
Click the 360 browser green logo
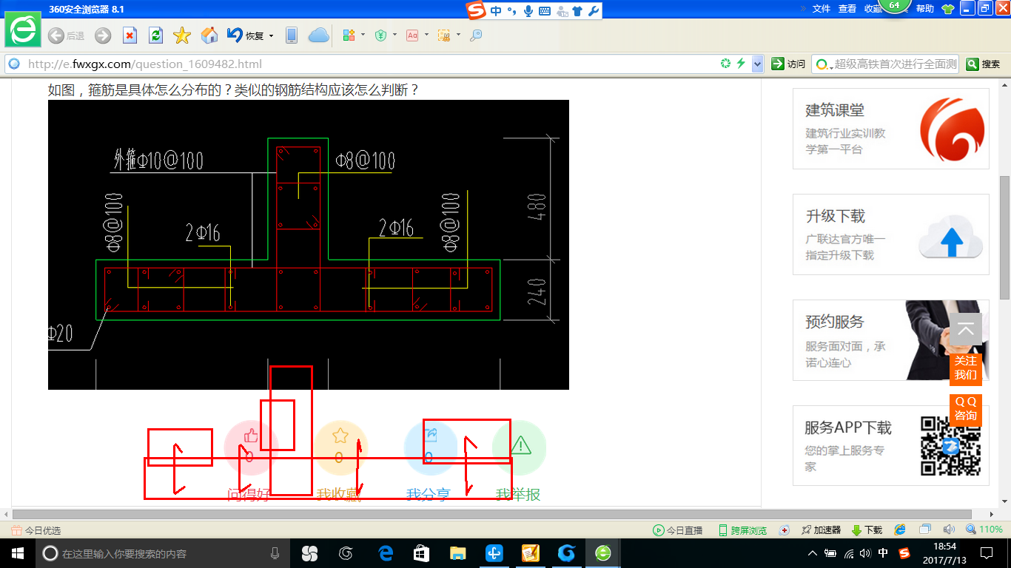coord(23,30)
